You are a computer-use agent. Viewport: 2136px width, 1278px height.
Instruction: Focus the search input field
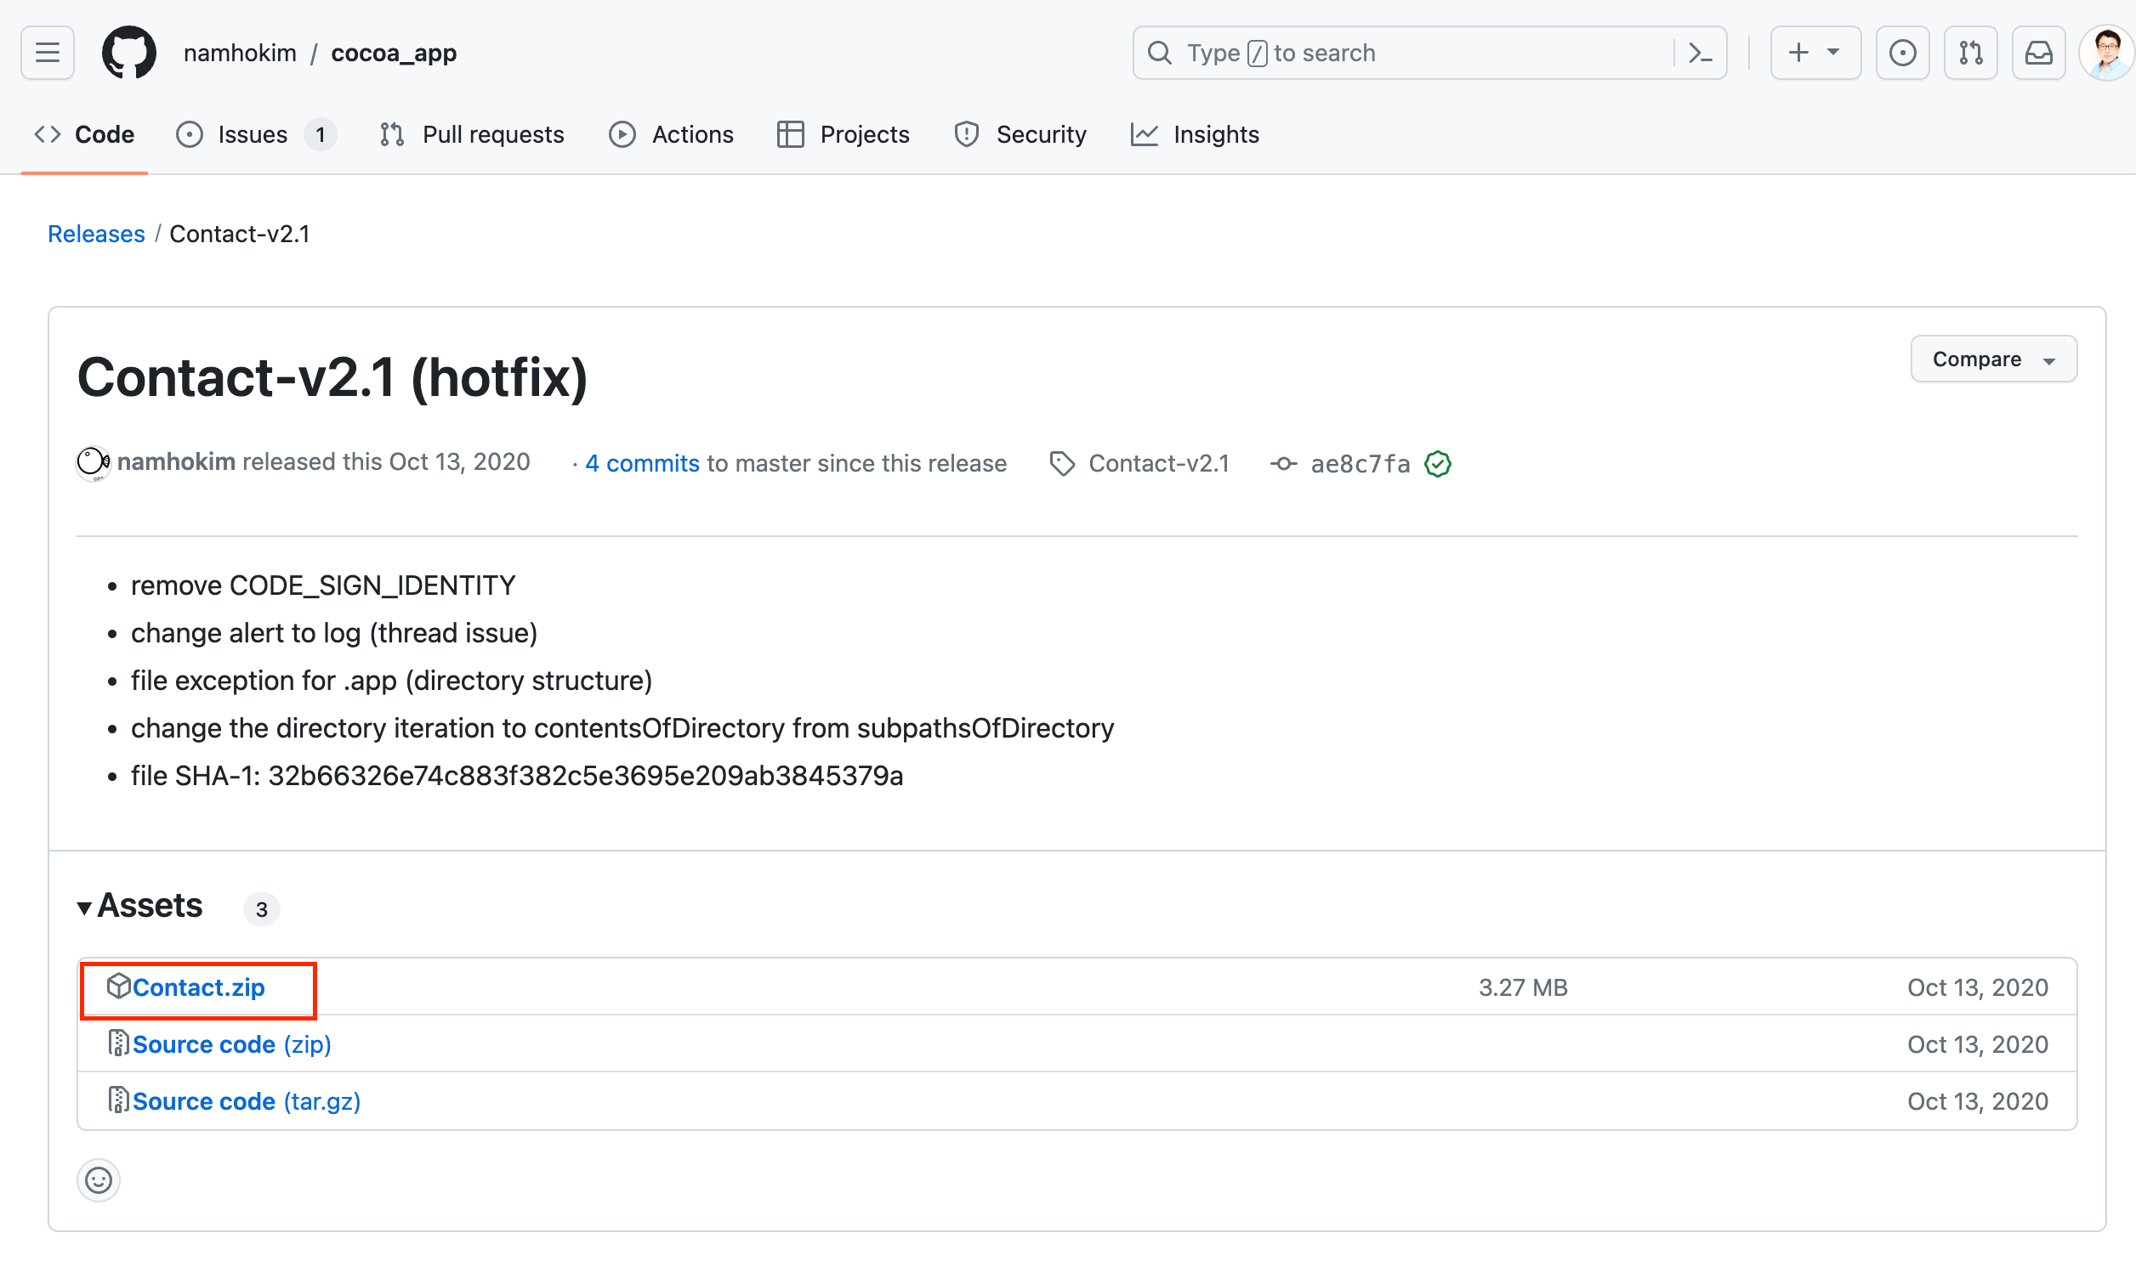click(1413, 54)
